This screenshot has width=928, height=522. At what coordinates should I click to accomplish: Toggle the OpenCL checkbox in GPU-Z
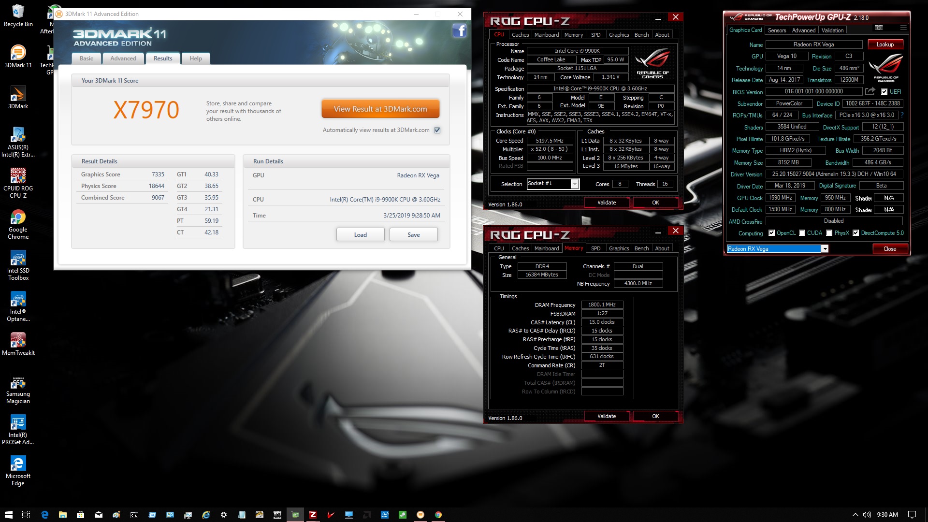771,233
